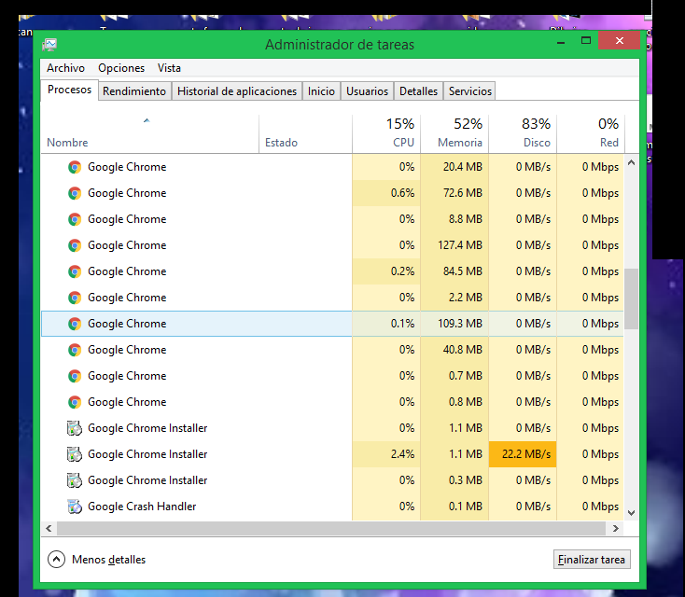The width and height of the screenshot is (685, 597).
Task: Click Google Crash Handler icon
Action: pyautogui.click(x=75, y=507)
